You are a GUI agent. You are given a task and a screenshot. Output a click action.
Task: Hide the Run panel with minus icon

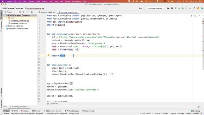pos(202,107)
